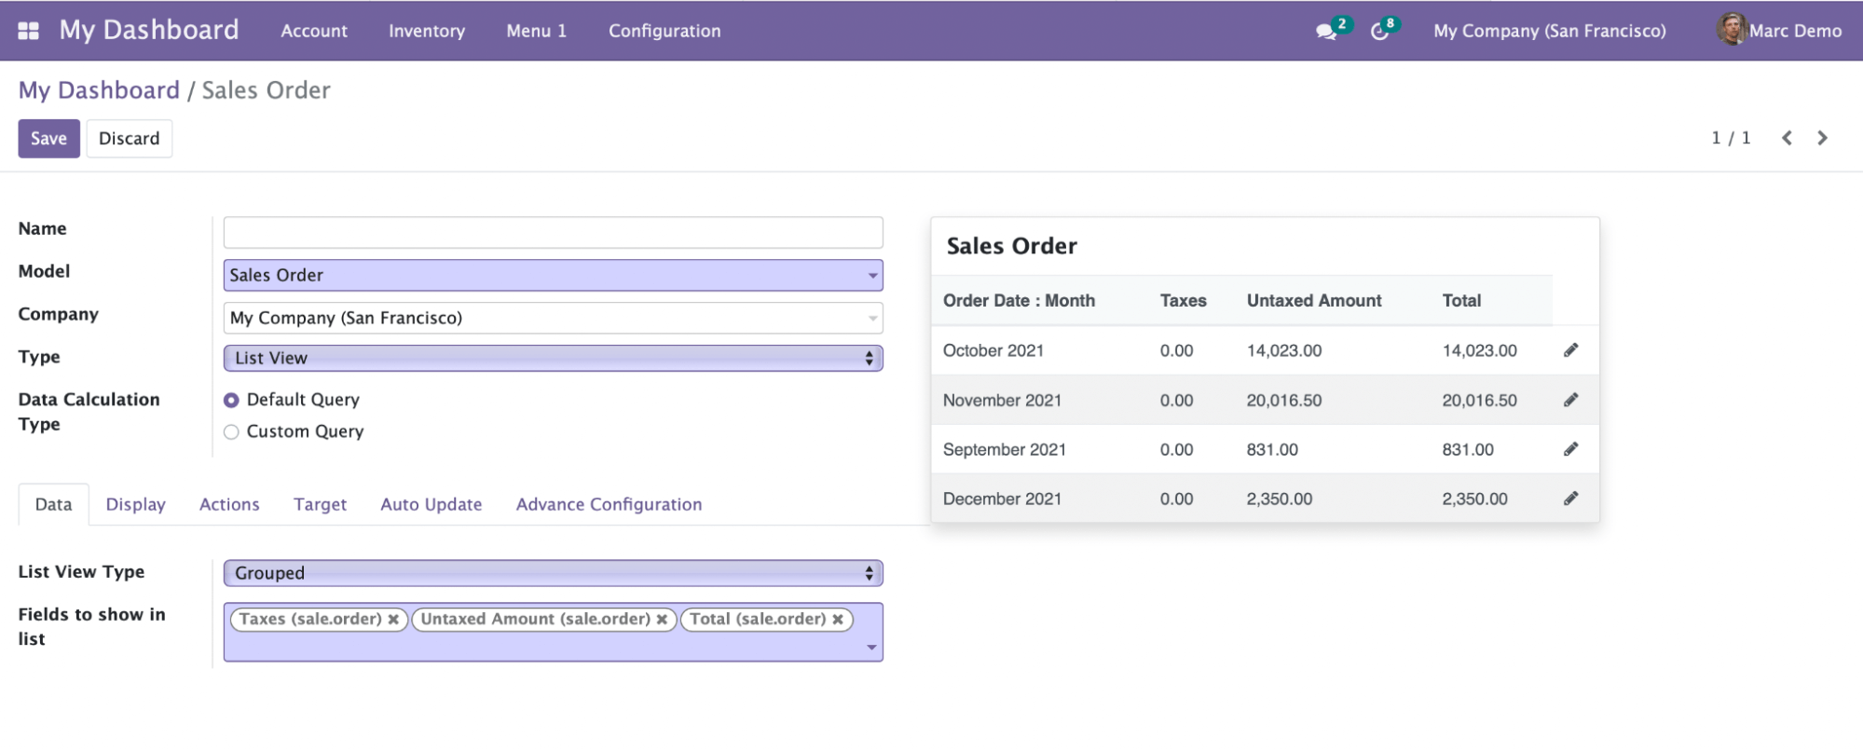Edit the September 2021 row pencil
Screen dimensions: 1863x752
coord(1570,449)
